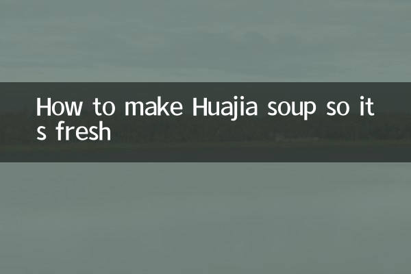Viewport: 411px width, 274px height.
Task: Click the gray background below the banner
Action: coord(206,218)
